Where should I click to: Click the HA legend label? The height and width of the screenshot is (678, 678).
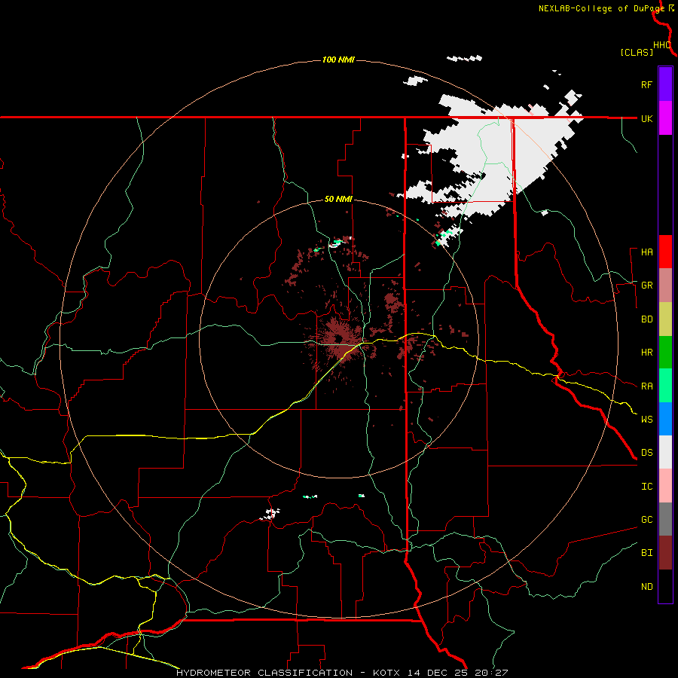[646, 252]
